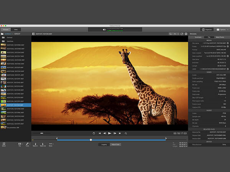230x172 pixels.
Task: Click the playhead on the timeline scrubber
Action: 91,140
